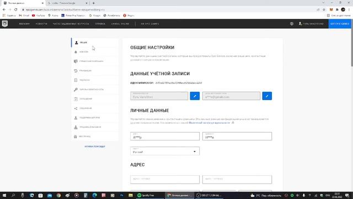This screenshot has width=353, height=199.
Task: Go back with the browser back arrow
Action: click(4, 10)
